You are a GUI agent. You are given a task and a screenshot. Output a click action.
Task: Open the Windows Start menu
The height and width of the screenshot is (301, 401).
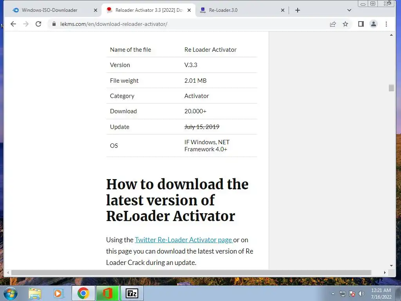(x=11, y=293)
